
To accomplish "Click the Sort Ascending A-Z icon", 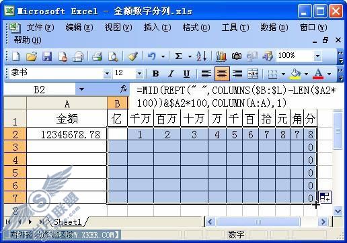I will click(x=201, y=56).
